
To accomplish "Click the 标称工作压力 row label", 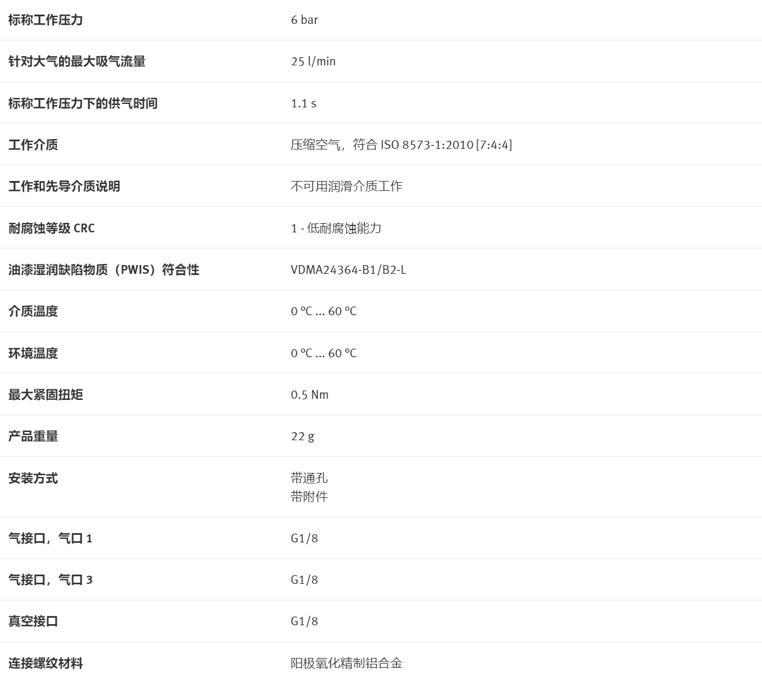I will [x=46, y=20].
